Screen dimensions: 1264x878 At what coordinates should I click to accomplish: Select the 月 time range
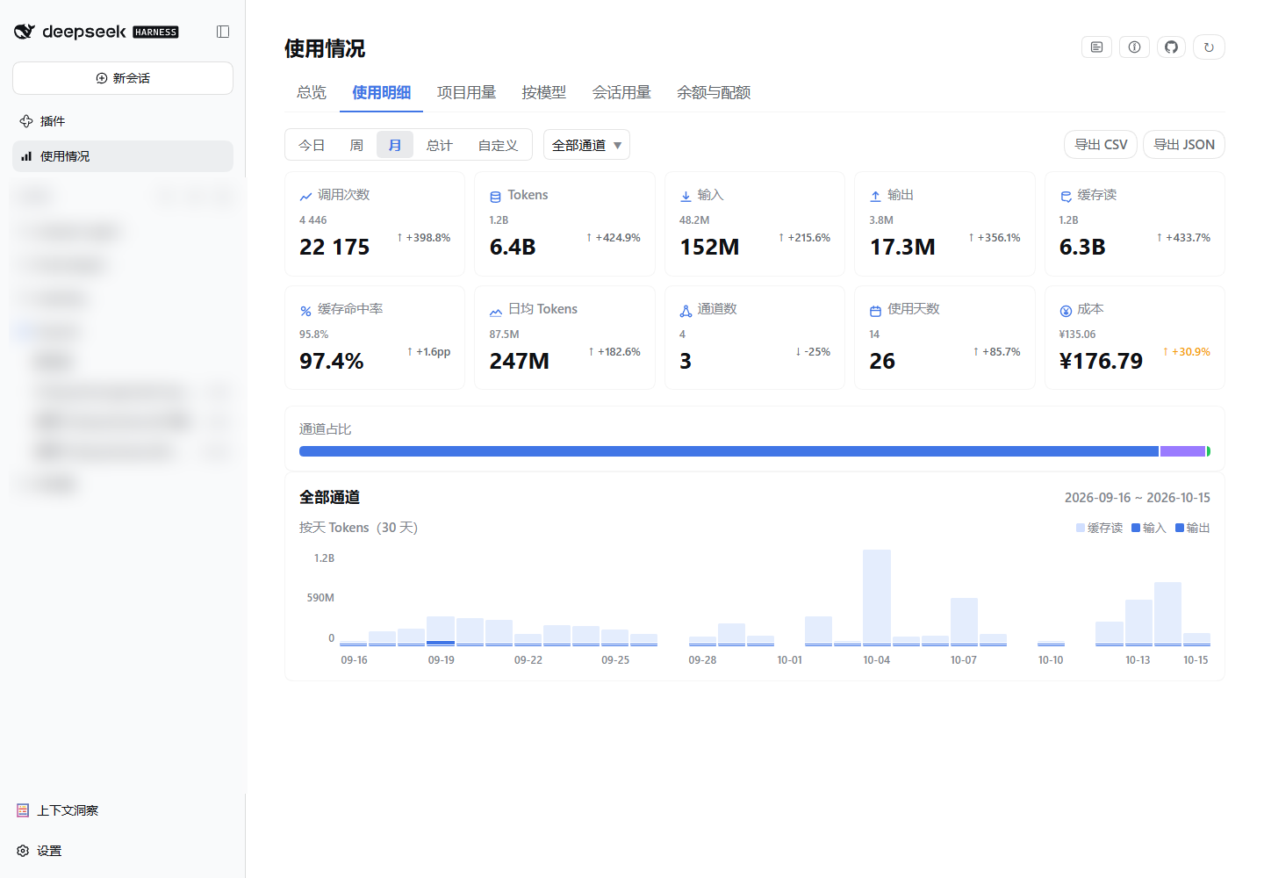[395, 145]
